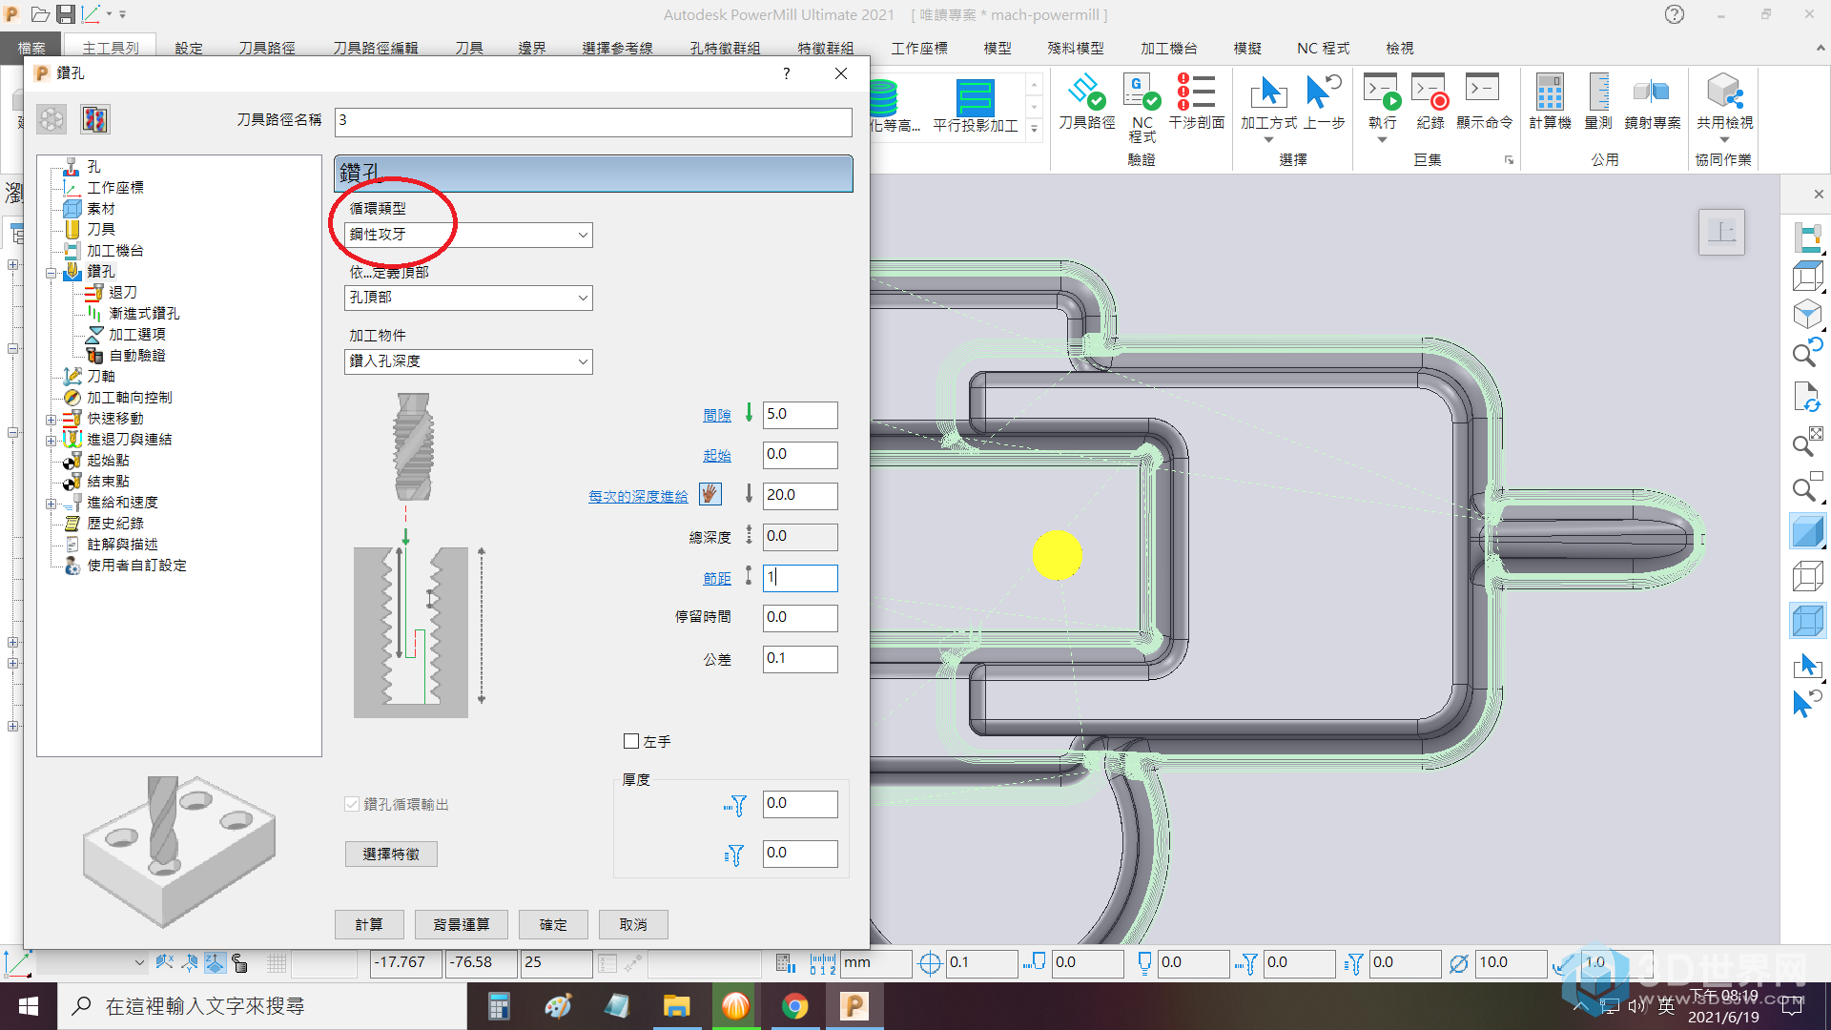The height and width of the screenshot is (1030, 1831).
Task: Click the Toolpath verification icon in ribbon
Action: coord(1086,93)
